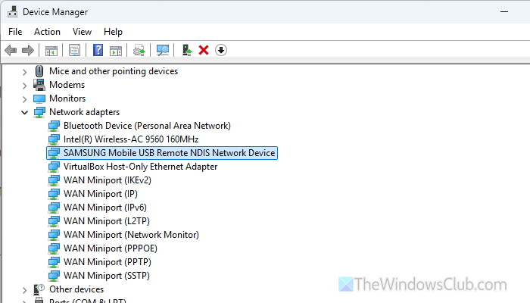Select WAN Miniport (SSTP) entry
Viewport: 530px width, 303px height.
point(107,276)
